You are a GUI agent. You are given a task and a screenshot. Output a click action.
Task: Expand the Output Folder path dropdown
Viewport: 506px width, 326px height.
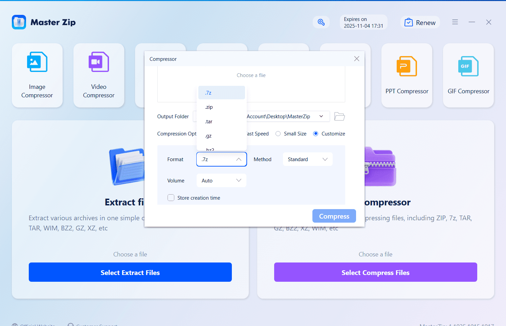tap(321, 116)
